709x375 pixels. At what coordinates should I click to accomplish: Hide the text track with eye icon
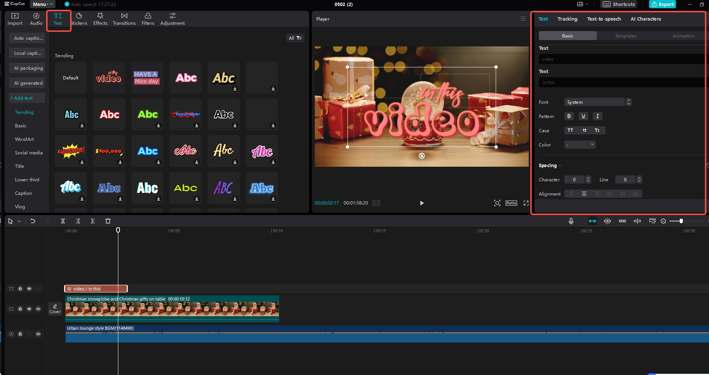(x=29, y=289)
